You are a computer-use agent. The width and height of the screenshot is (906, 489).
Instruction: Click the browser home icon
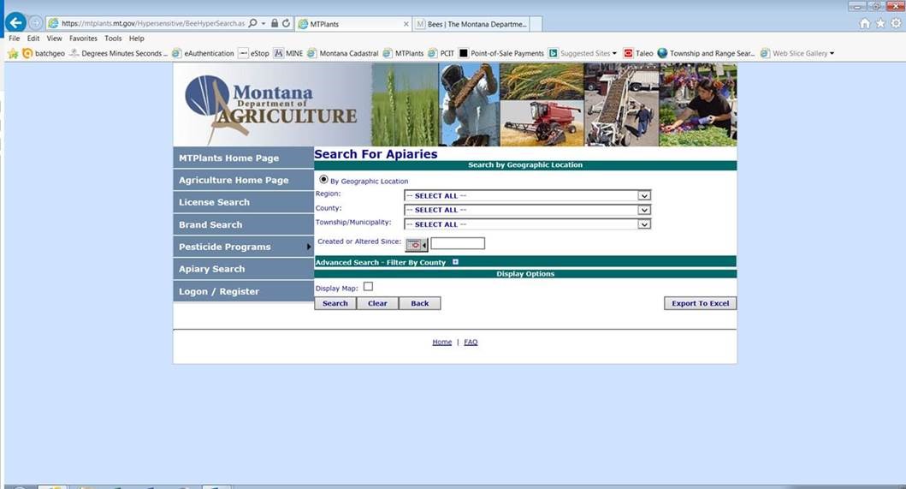tap(865, 23)
